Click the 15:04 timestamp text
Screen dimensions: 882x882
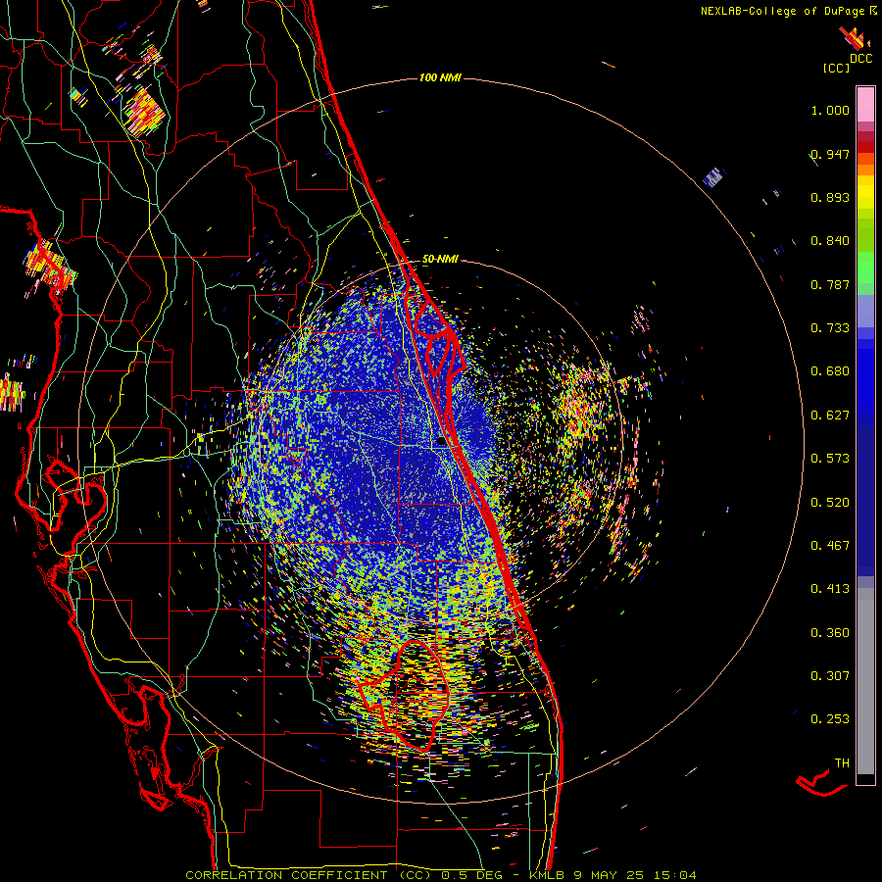(x=674, y=875)
